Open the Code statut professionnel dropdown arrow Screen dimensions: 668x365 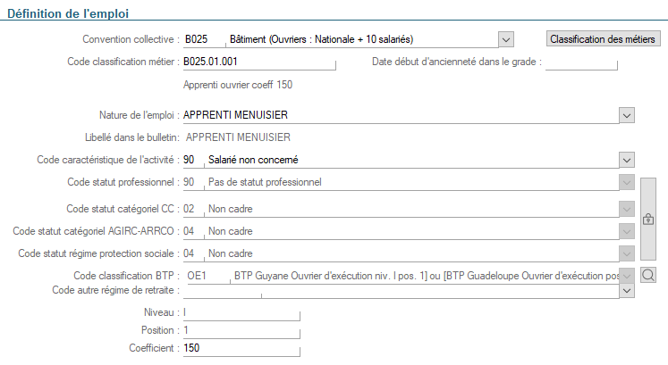[627, 183]
